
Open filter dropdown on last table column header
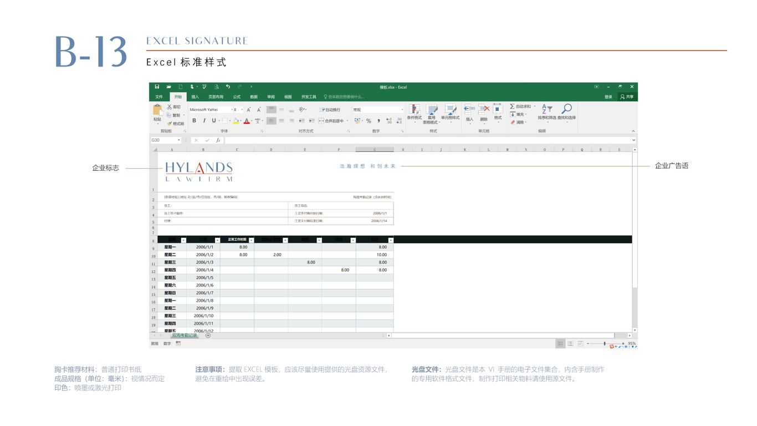click(x=390, y=240)
